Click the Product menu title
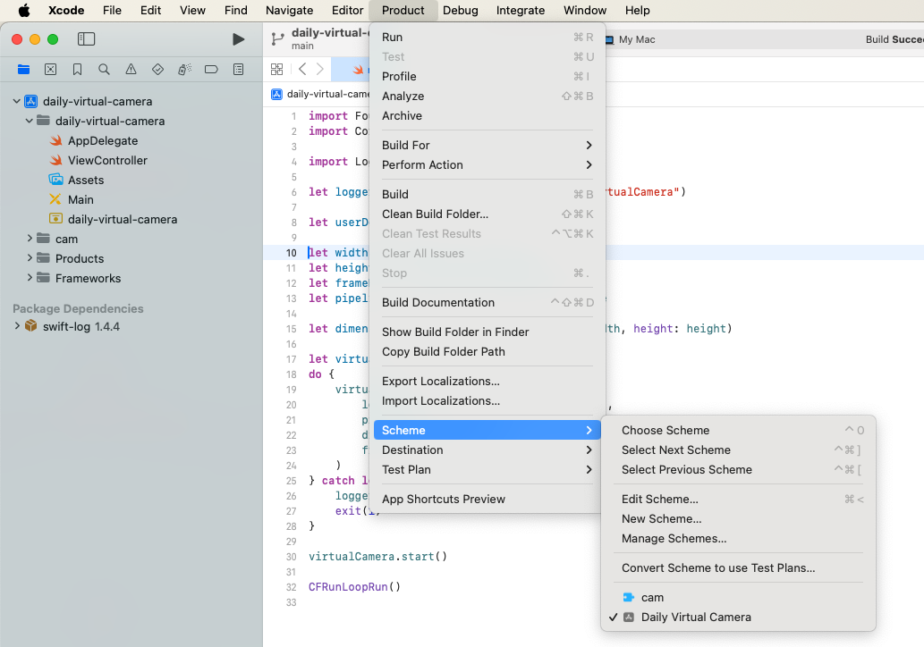Image resolution: width=924 pixels, height=647 pixels. 403,10
